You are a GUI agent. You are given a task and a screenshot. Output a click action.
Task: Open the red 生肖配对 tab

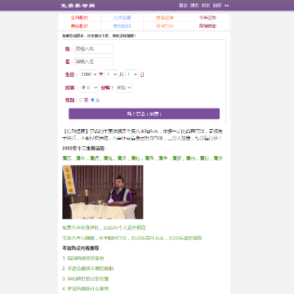click(x=79, y=18)
